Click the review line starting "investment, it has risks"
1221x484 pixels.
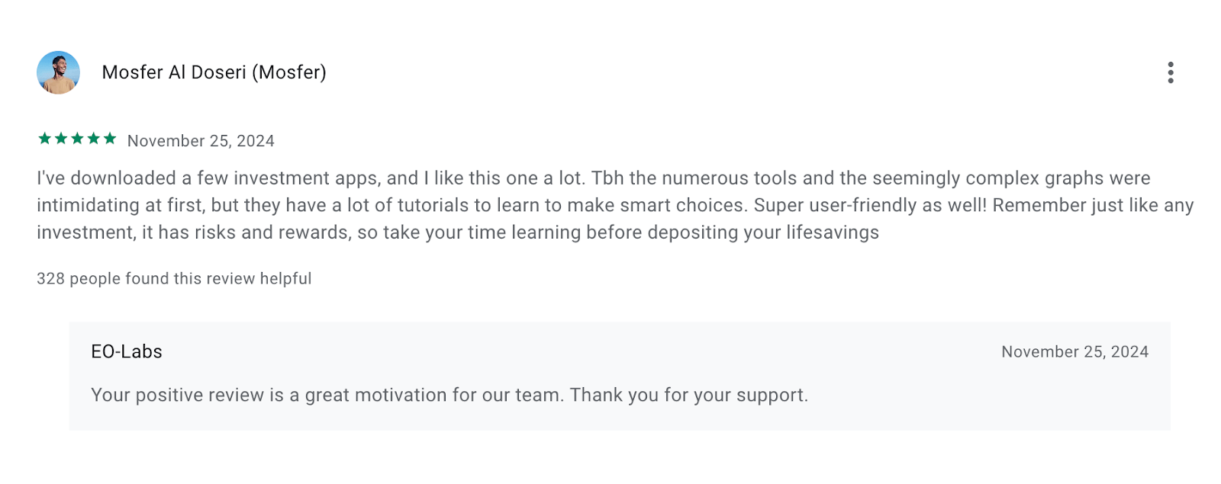click(x=382, y=232)
